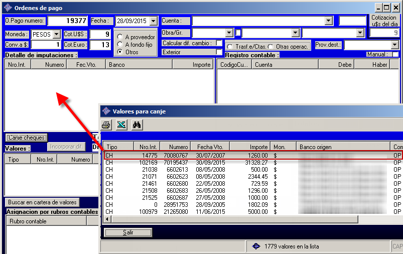Click 'Buscar en cartera de valores' button
Image resolution: width=403 pixels, height=254 pixels.
coord(43,202)
